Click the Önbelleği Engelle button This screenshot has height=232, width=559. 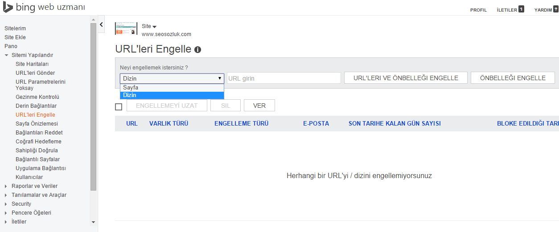click(513, 78)
